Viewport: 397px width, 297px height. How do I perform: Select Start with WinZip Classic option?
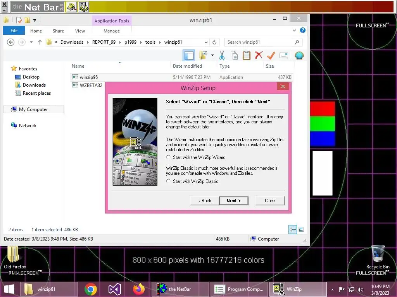[168, 181]
